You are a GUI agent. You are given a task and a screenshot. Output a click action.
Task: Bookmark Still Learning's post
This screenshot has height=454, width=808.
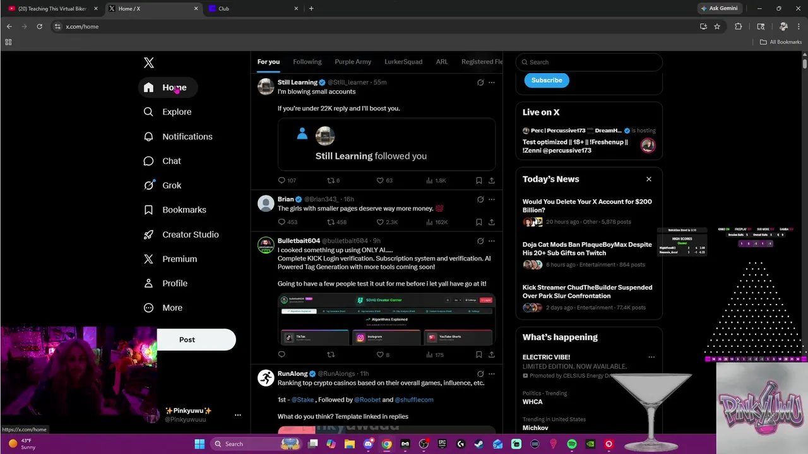coord(479,180)
